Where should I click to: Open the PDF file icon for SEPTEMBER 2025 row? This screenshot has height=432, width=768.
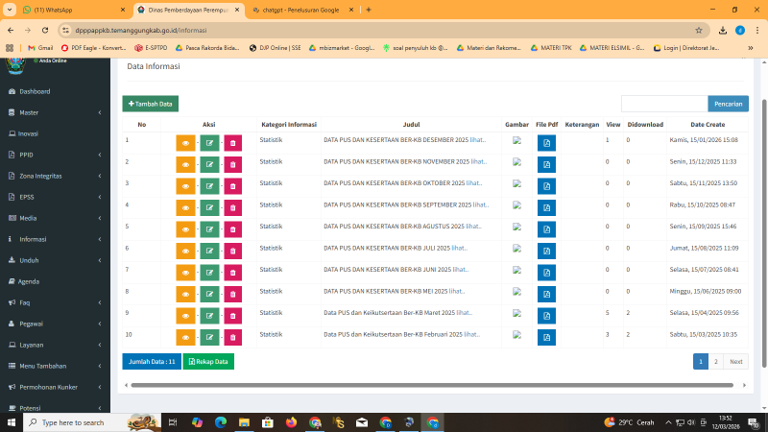pos(546,205)
